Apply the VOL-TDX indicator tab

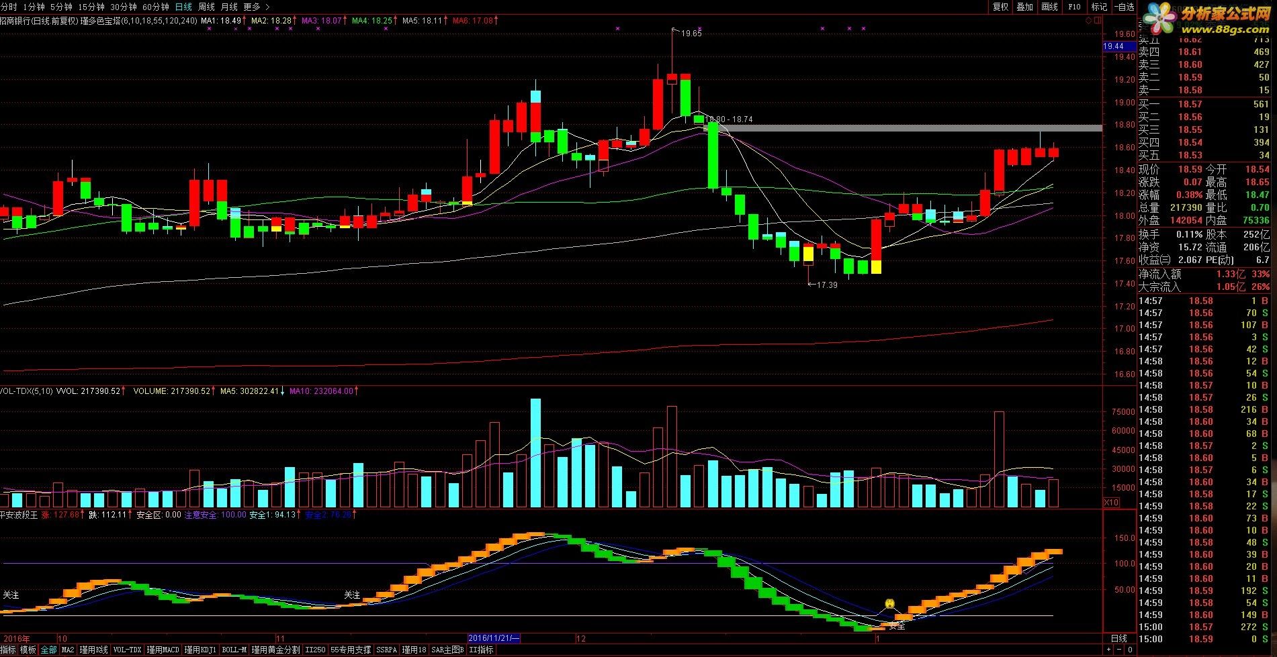point(128,650)
